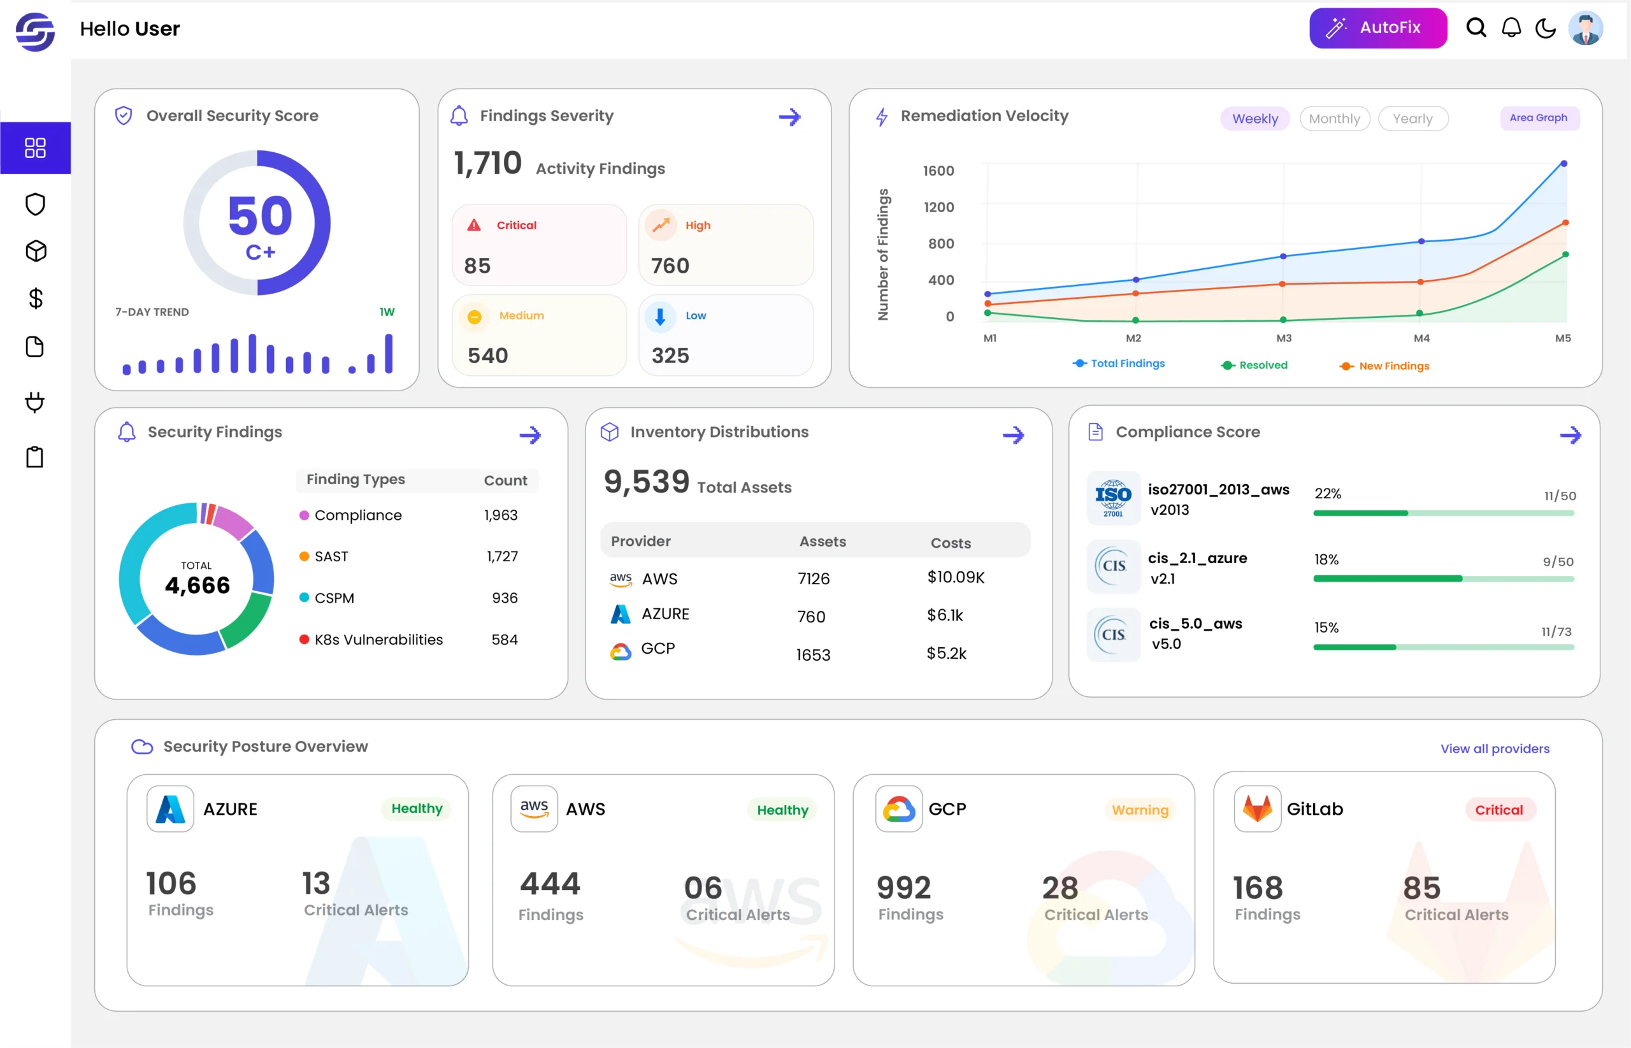Image resolution: width=1631 pixels, height=1048 pixels.
Task: Select the cube inventory icon in sidebar
Action: 36,251
